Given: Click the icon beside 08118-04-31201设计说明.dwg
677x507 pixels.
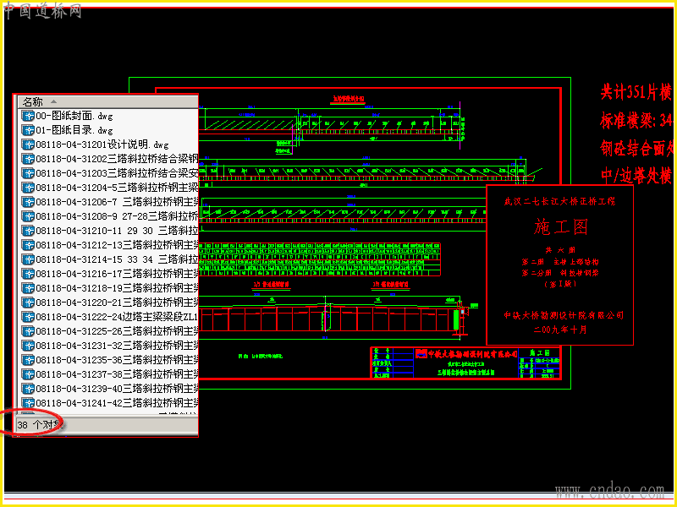Looking at the screenshot, I should tap(28, 144).
